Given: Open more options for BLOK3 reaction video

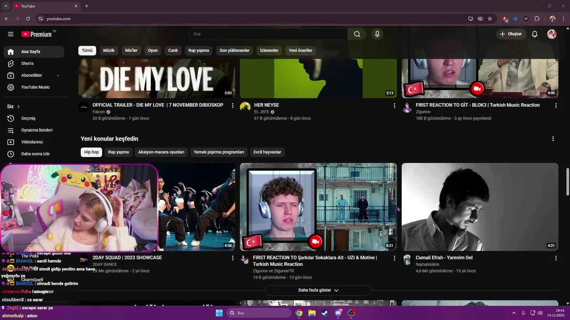Looking at the screenshot, I should [x=556, y=105].
